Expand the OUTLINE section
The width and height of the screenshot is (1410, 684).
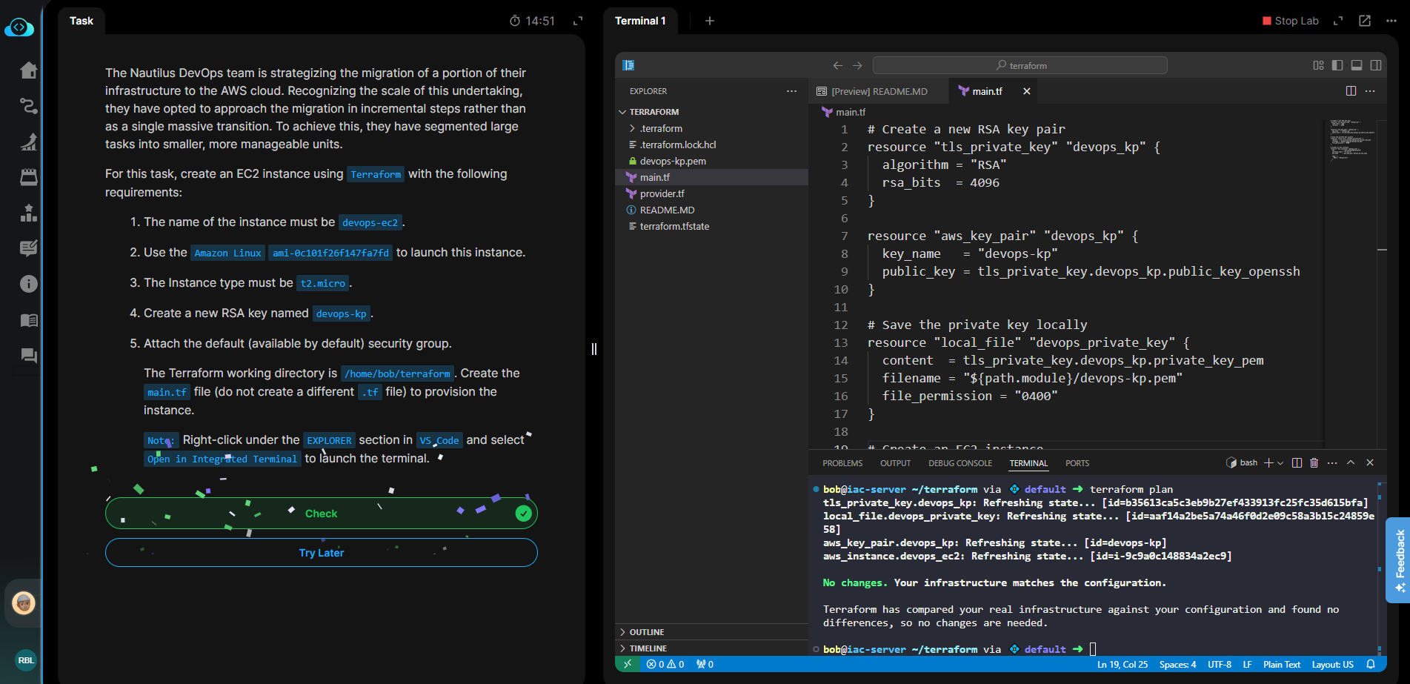pyautogui.click(x=646, y=632)
